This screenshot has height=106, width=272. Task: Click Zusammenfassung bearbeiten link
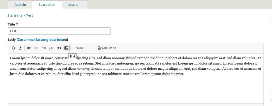click(x=42, y=39)
